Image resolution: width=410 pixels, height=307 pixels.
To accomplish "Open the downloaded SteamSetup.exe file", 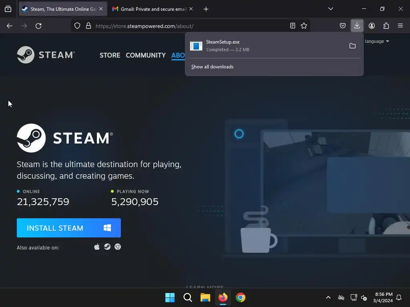I will [x=266, y=46].
